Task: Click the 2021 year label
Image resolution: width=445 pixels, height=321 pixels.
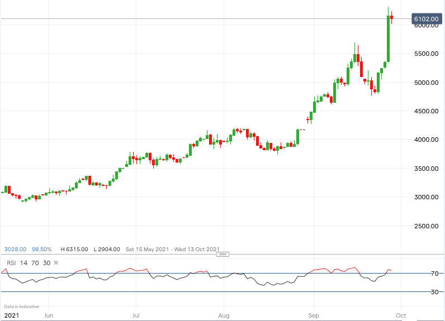Action: tap(11, 315)
